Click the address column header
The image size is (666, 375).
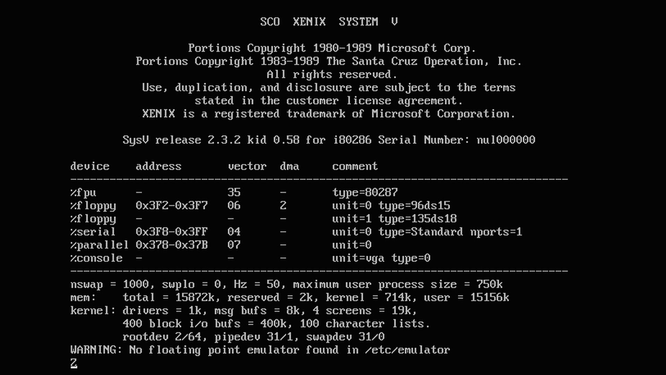pos(159,166)
